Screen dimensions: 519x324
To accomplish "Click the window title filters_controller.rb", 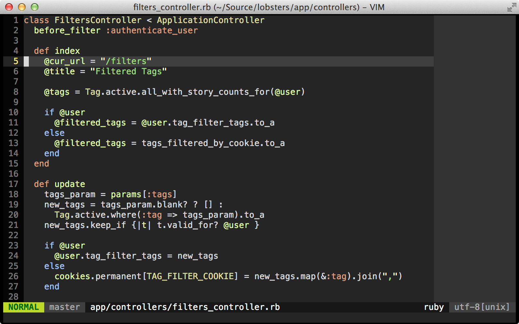I will (259, 7).
